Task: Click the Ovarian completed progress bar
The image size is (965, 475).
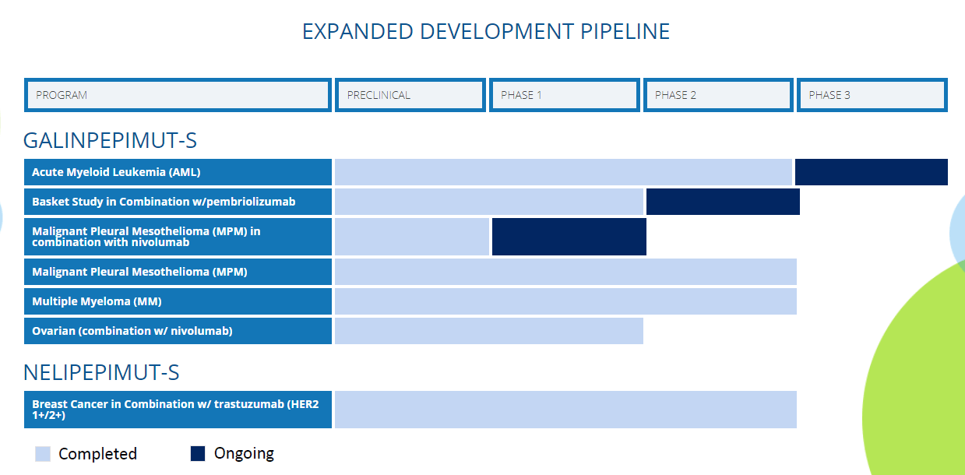Action: pyautogui.click(x=489, y=331)
